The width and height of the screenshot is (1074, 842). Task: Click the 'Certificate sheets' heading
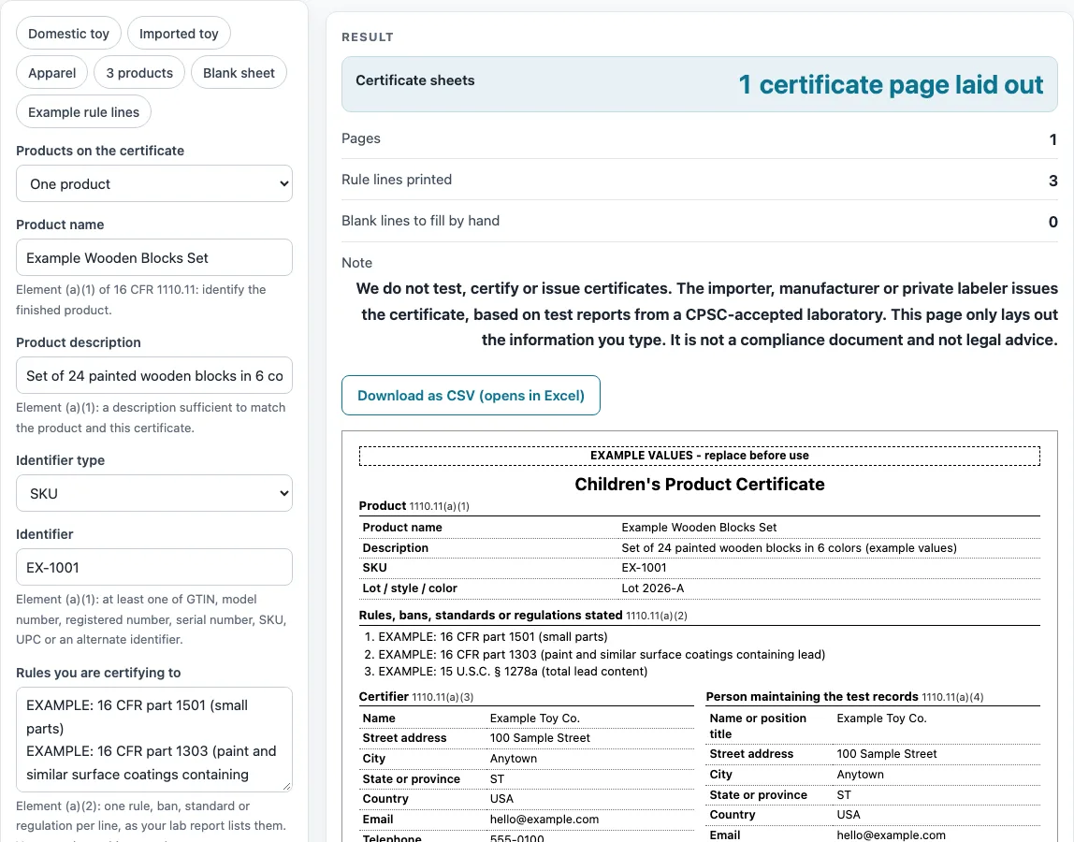415,80
